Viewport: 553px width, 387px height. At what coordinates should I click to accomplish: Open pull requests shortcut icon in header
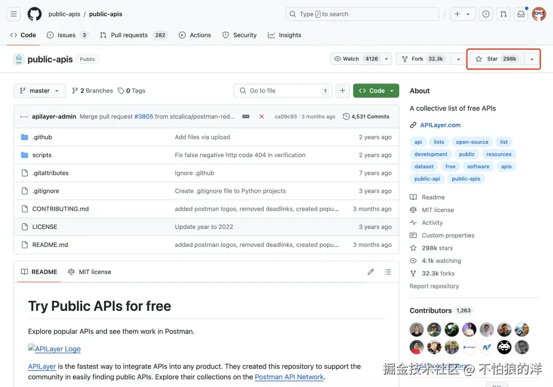(x=503, y=14)
